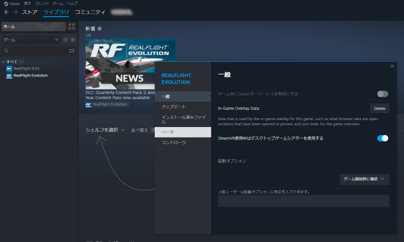Close the properties dialog
The image size is (404, 242).
click(x=392, y=66)
